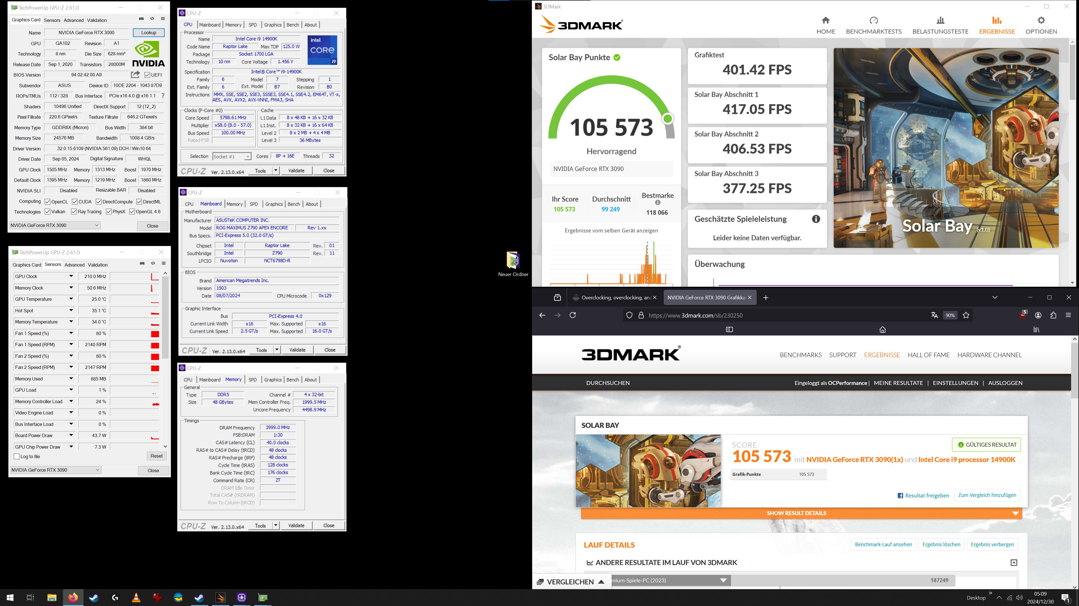Click the info icon under Bestmarke
Image resolution: width=1079 pixels, height=606 pixels.
pyautogui.click(x=658, y=203)
